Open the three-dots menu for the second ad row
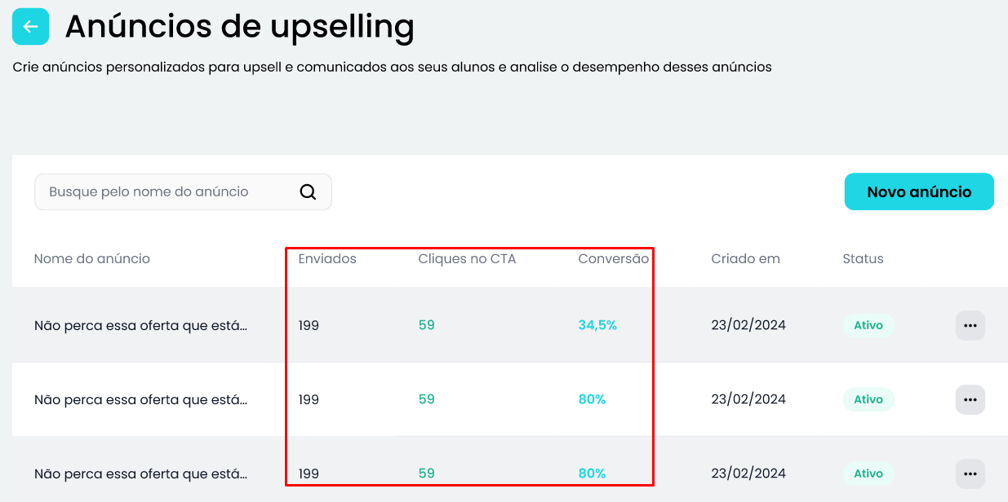 pos(970,399)
